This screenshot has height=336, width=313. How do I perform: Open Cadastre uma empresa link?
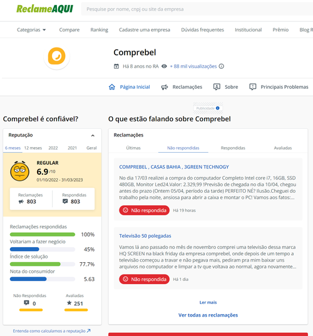[x=145, y=30]
